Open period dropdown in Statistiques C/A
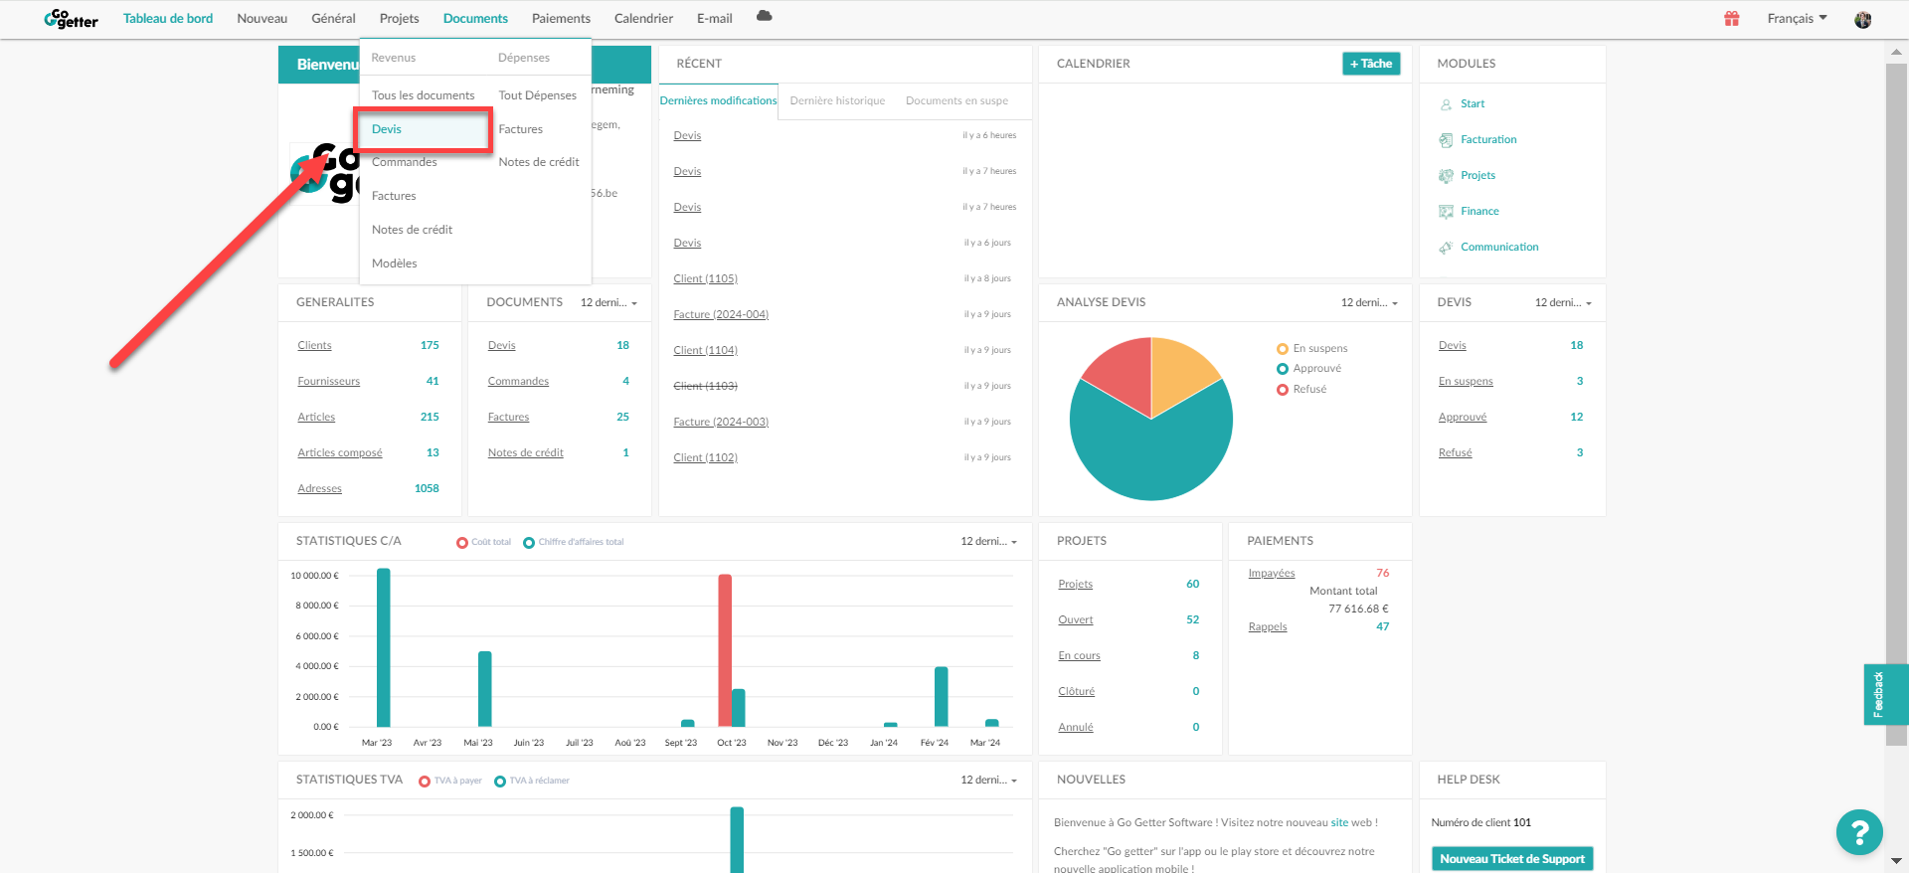 point(988,541)
